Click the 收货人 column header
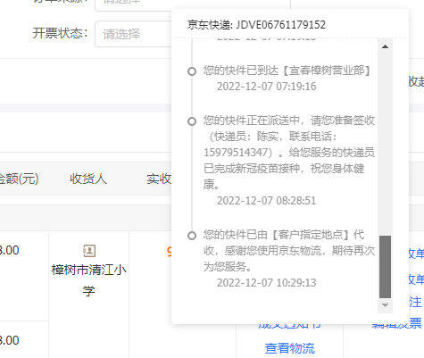This screenshot has width=424, height=358. click(88, 179)
